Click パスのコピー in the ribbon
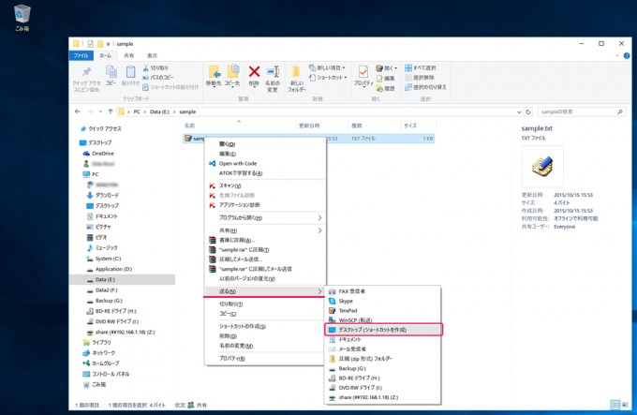The image size is (637, 415). (x=158, y=77)
